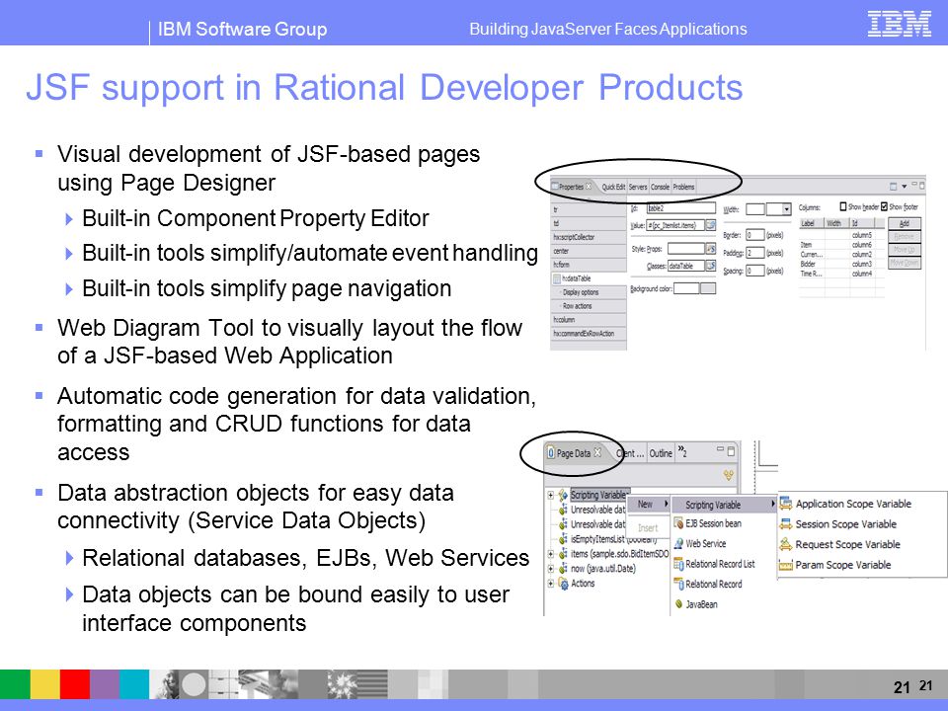Click the Classes picker icon
The width and height of the screenshot is (948, 711).
[x=711, y=266]
